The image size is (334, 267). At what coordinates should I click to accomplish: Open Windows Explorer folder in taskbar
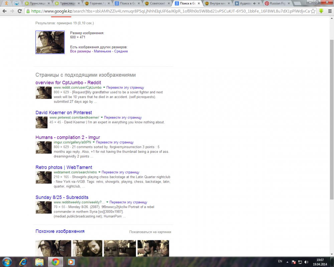pos(39,261)
